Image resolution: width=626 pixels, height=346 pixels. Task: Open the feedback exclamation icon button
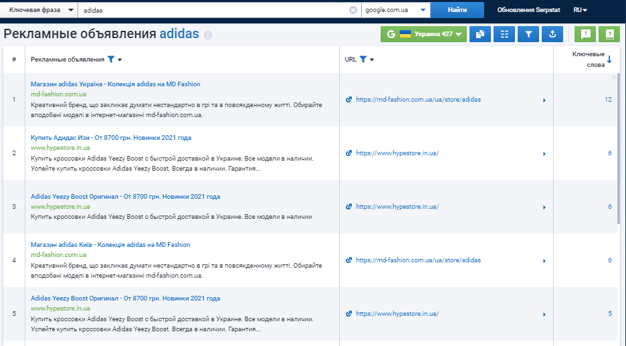[585, 34]
